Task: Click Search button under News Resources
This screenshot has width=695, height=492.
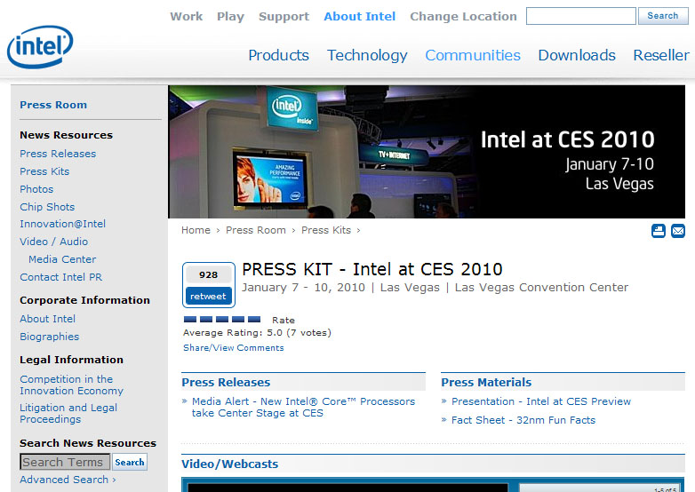Action: [130, 462]
